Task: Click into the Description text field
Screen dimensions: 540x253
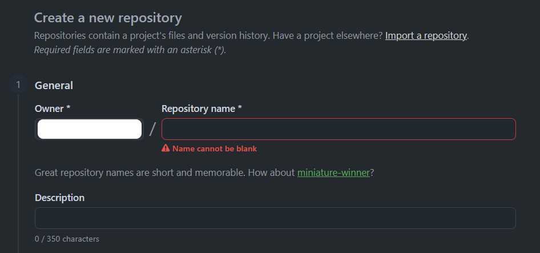Action: point(275,218)
